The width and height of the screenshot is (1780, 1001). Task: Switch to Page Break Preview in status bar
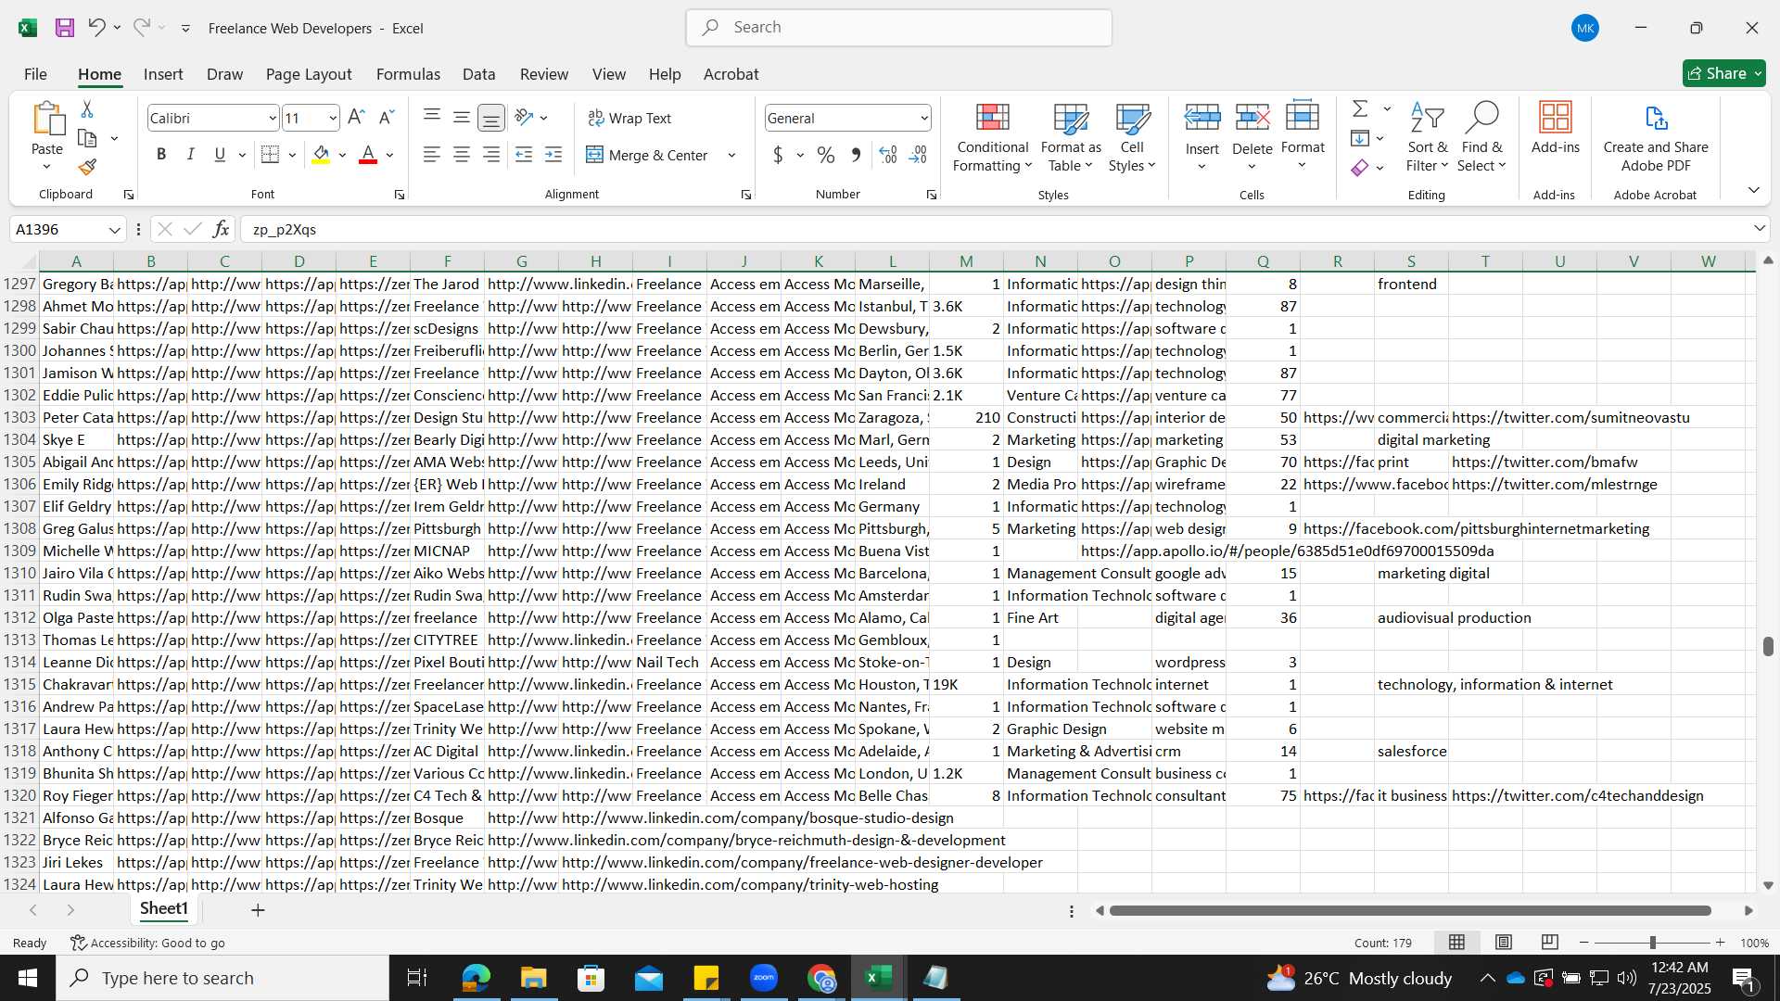point(1550,943)
